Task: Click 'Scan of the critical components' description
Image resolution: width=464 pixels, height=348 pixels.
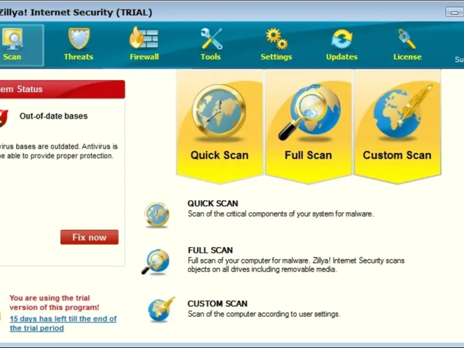Action: [x=281, y=213]
